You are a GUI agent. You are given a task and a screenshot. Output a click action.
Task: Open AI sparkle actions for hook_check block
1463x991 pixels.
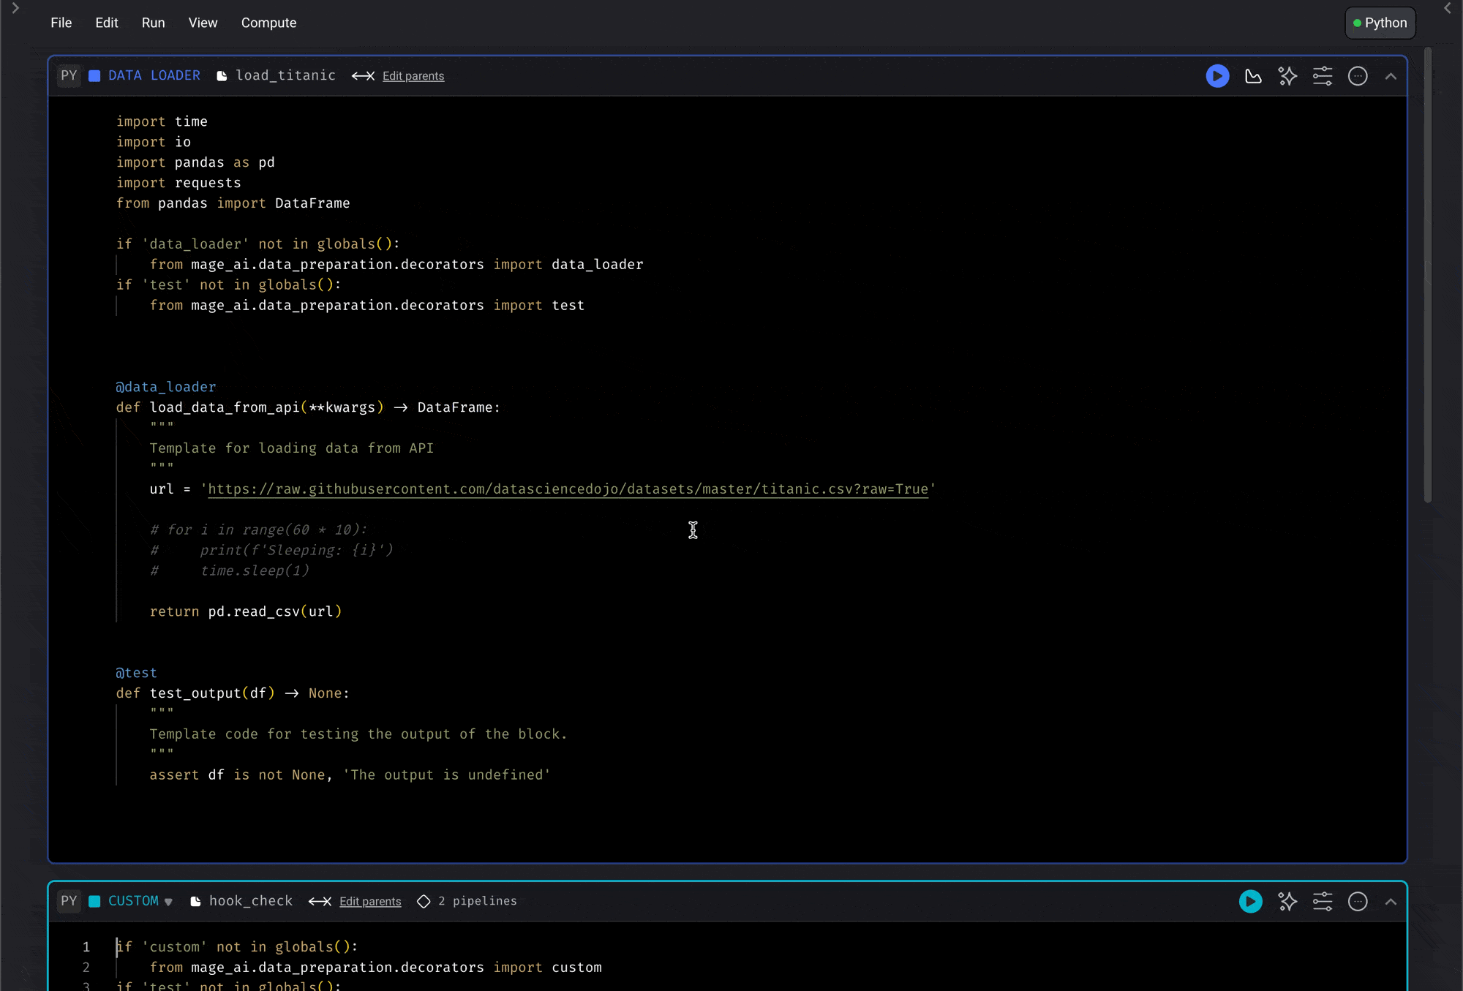click(1287, 902)
